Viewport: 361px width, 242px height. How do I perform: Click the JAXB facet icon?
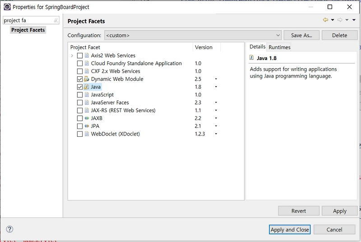coord(87,118)
